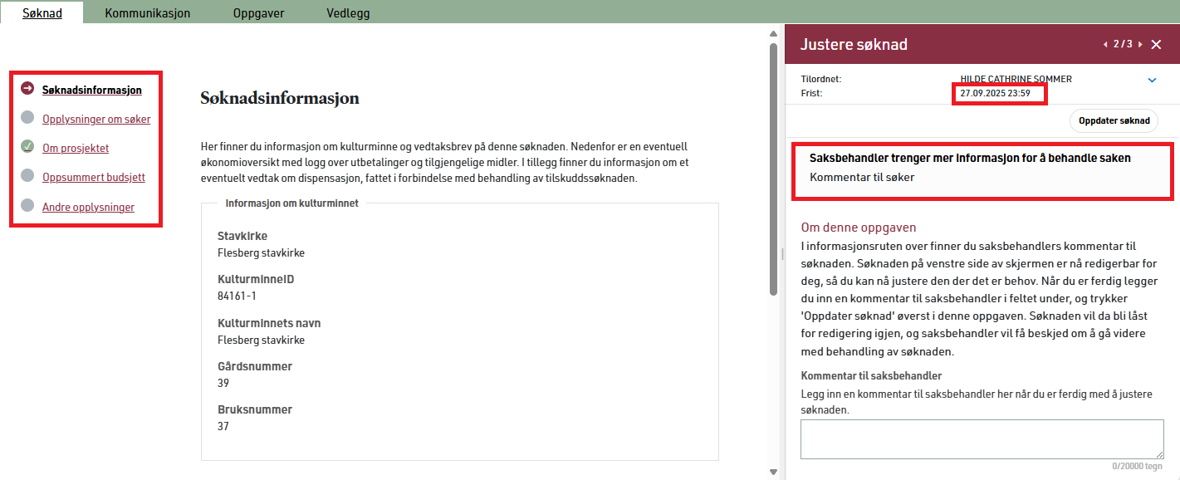
Task: Click the arrow icon beside Søknadsinformasjon
Action: click(x=27, y=90)
